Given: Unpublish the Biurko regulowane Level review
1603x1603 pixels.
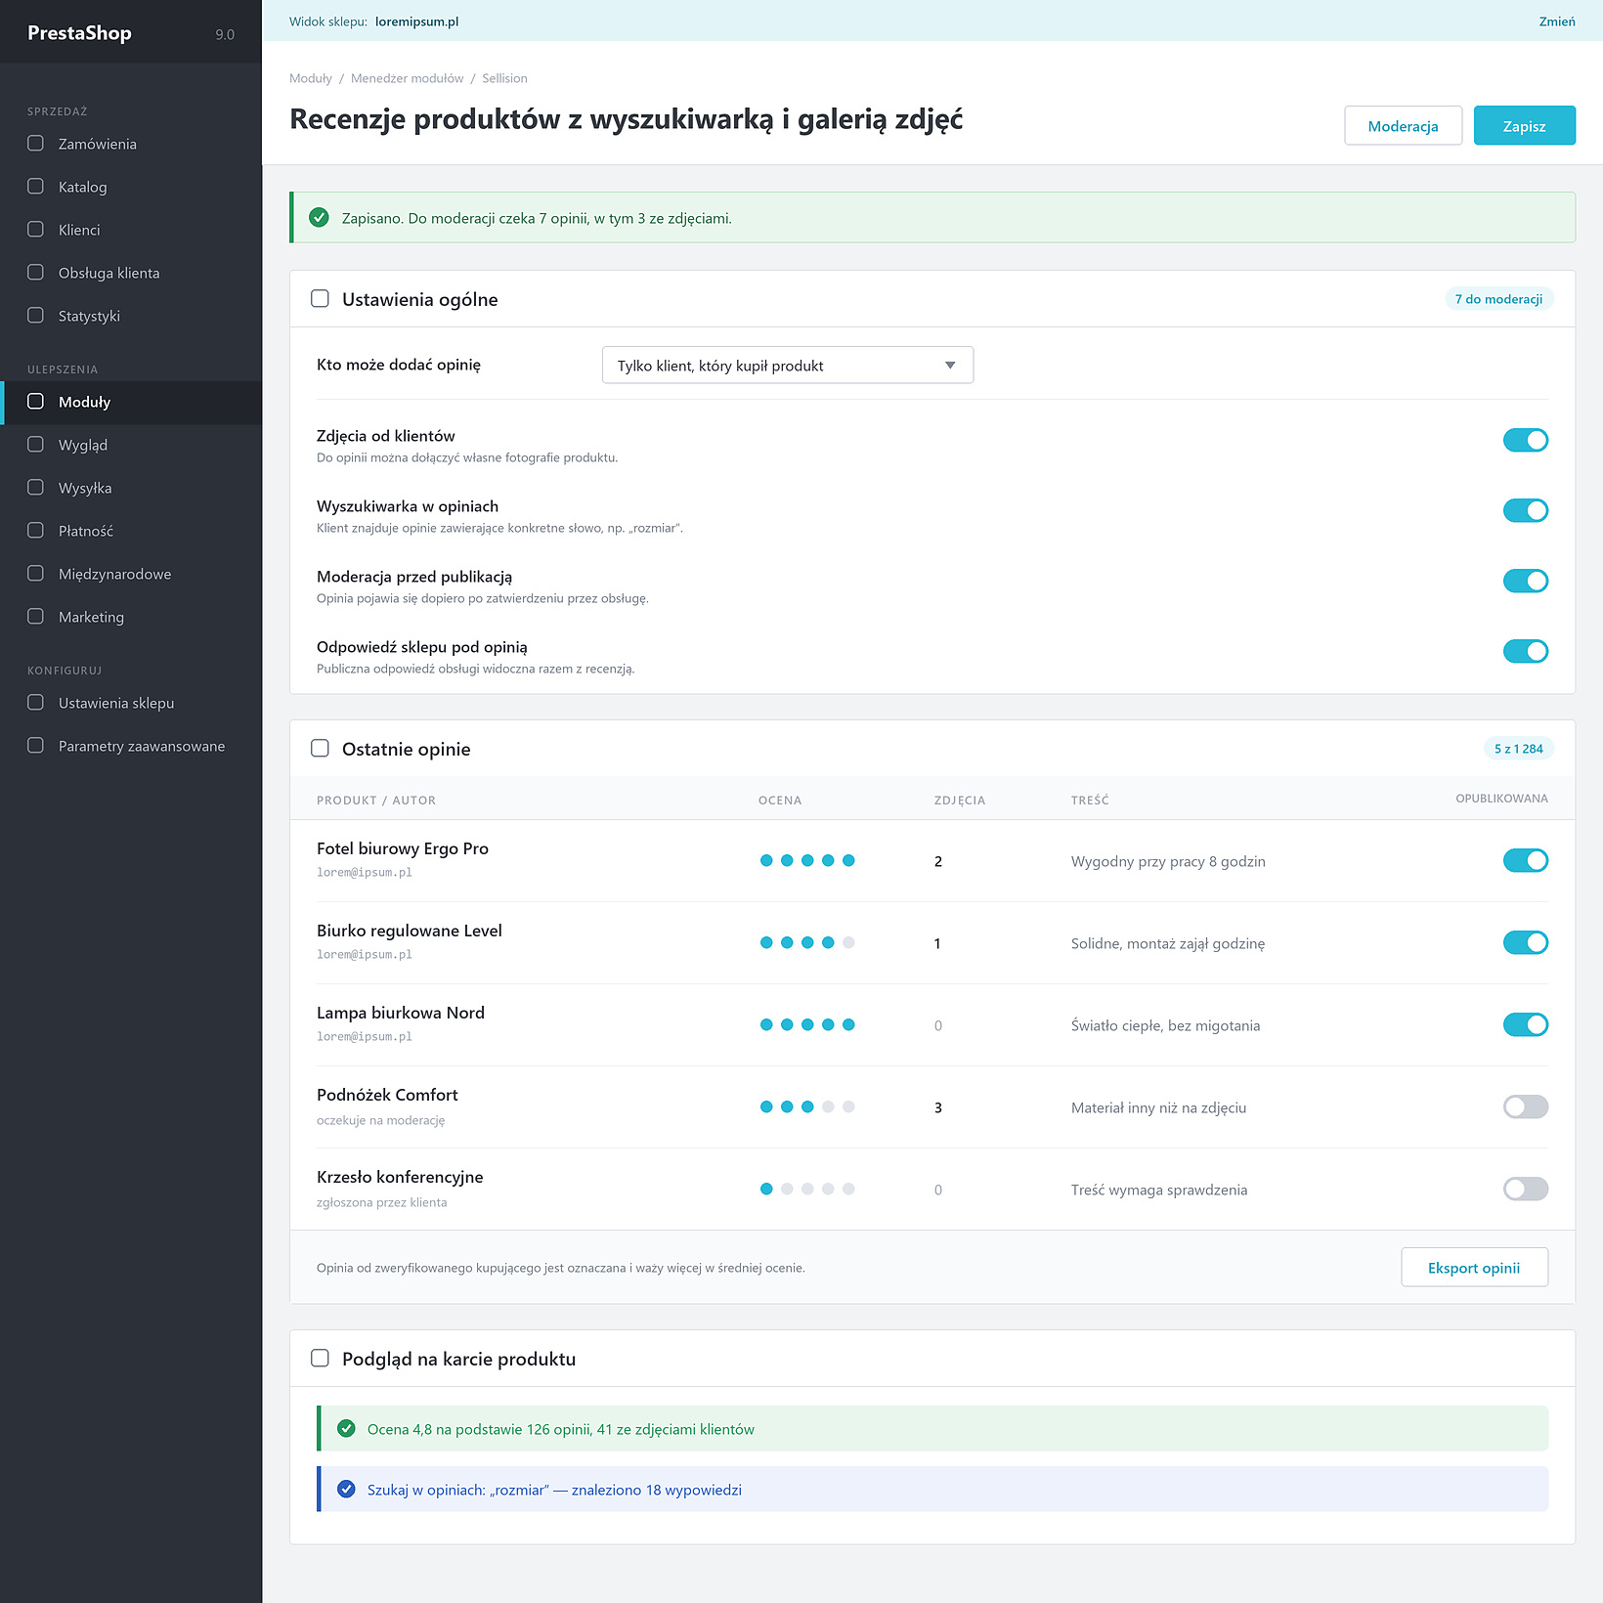Looking at the screenshot, I should coord(1525,943).
